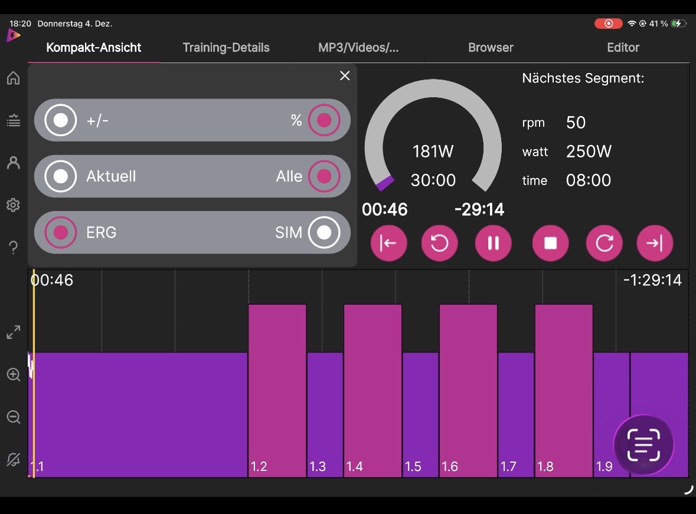Stop the workout with square button
696x514 pixels.
tap(550, 243)
